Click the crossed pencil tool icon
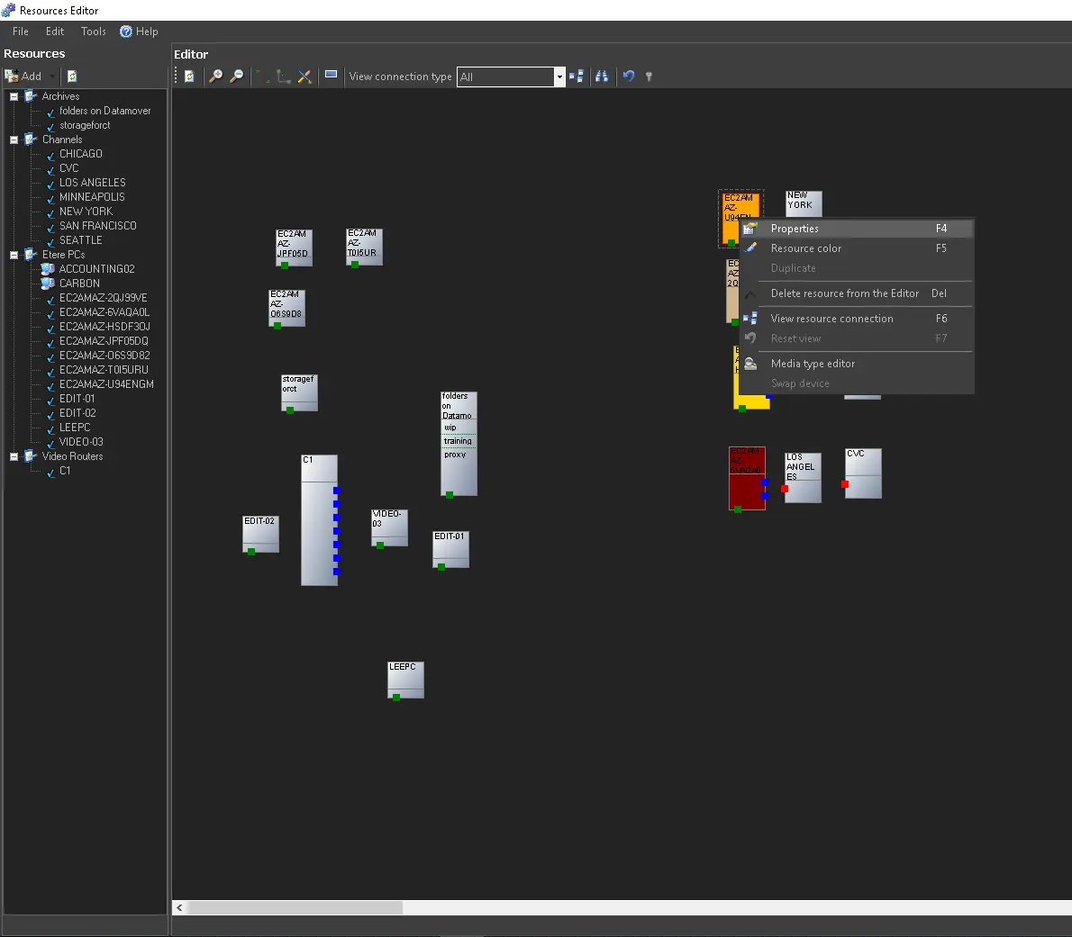This screenshot has height=937, width=1072. click(x=304, y=77)
